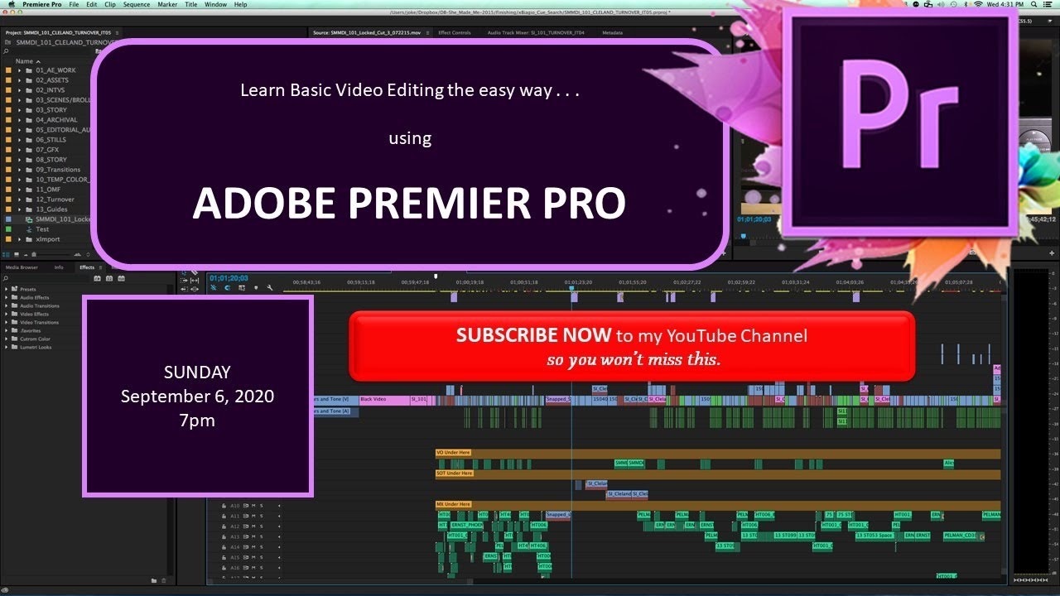The height and width of the screenshot is (596, 1060).
Task: Select the 12_Turnover bin
Action: (55, 199)
